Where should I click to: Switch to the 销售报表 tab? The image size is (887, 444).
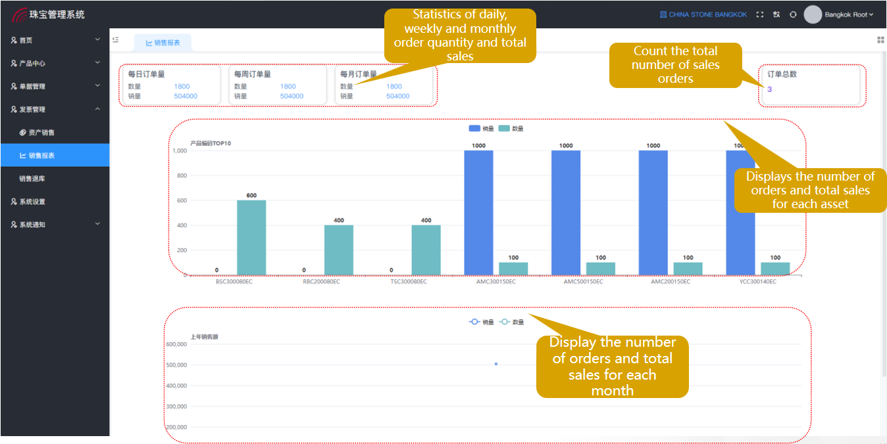(162, 41)
